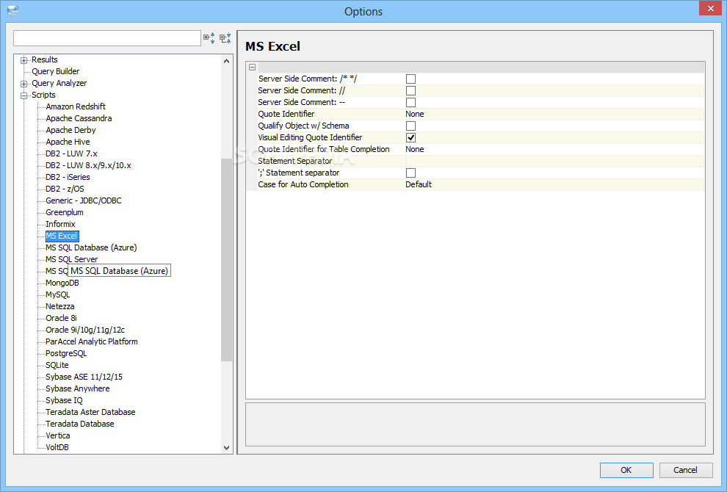Viewport: 727px width, 492px height.
Task: Enable Server Side Comment /* */ checkbox
Action: [410, 79]
